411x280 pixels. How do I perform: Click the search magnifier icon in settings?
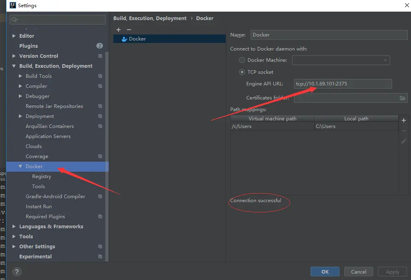coord(14,20)
